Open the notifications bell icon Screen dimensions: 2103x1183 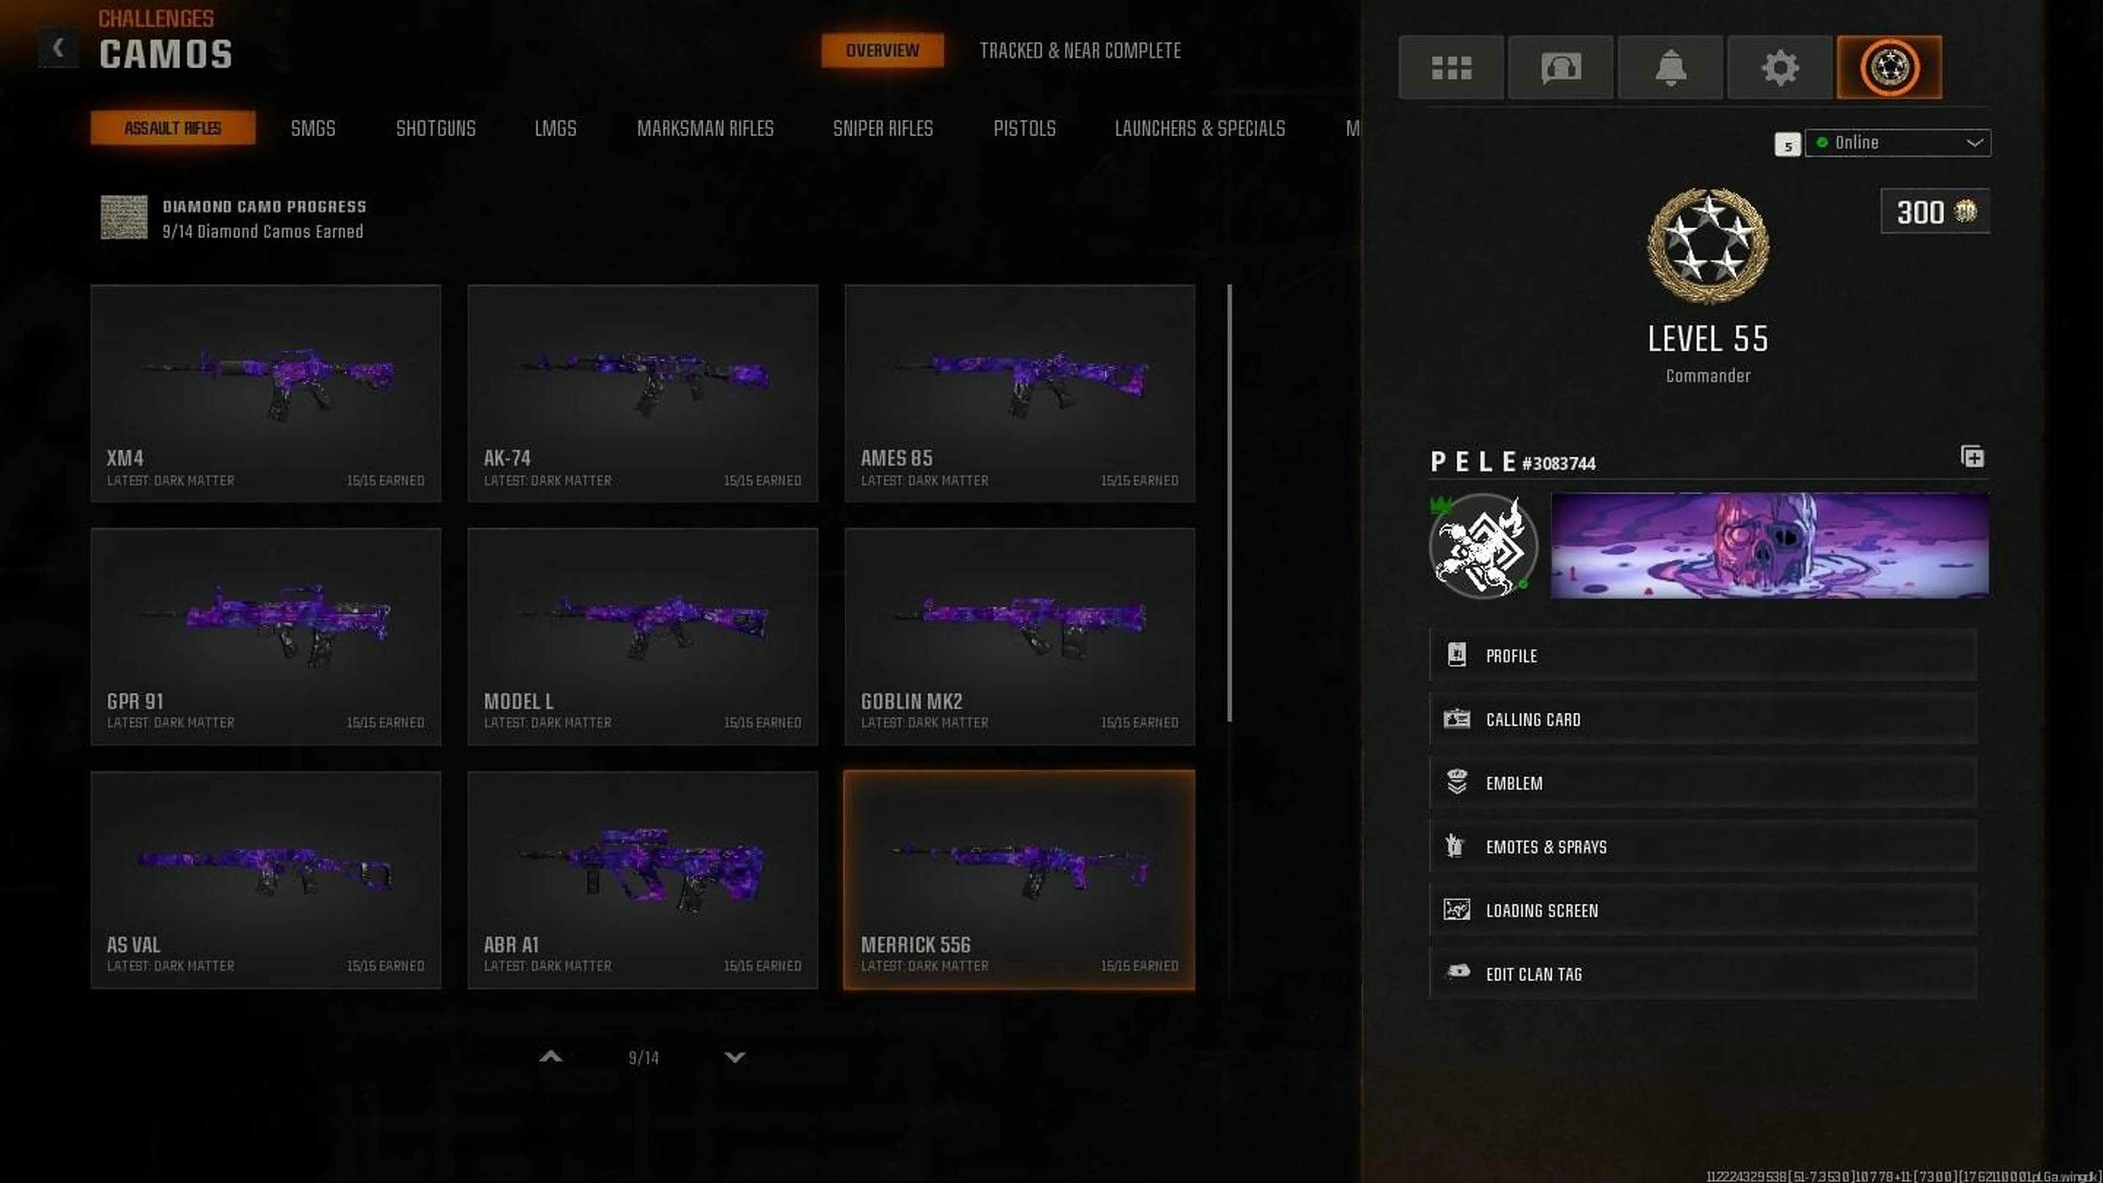tap(1670, 67)
